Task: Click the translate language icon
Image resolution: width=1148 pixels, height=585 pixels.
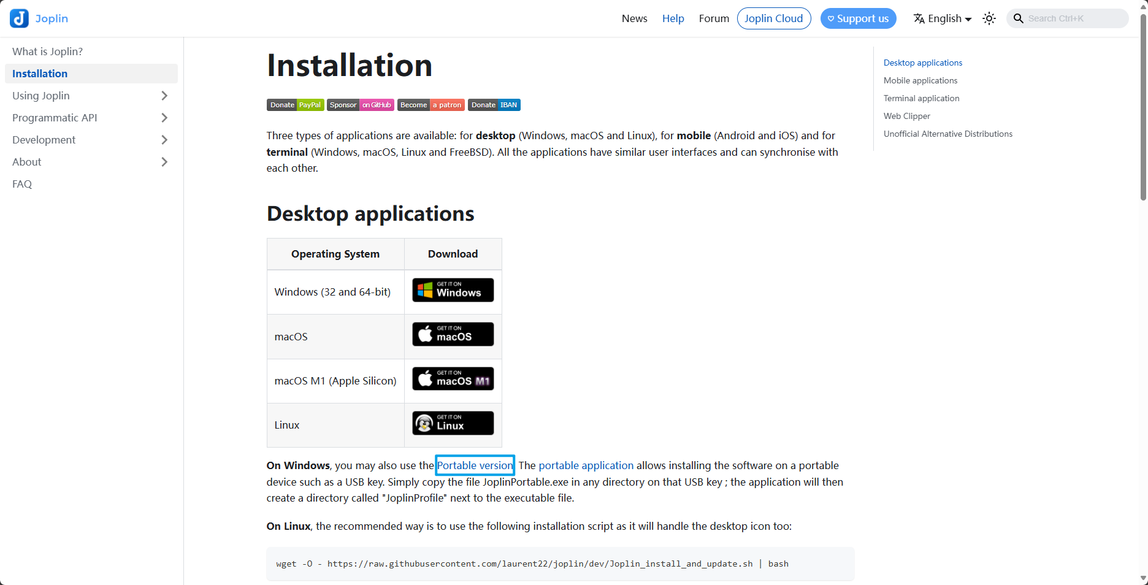Action: tap(919, 18)
